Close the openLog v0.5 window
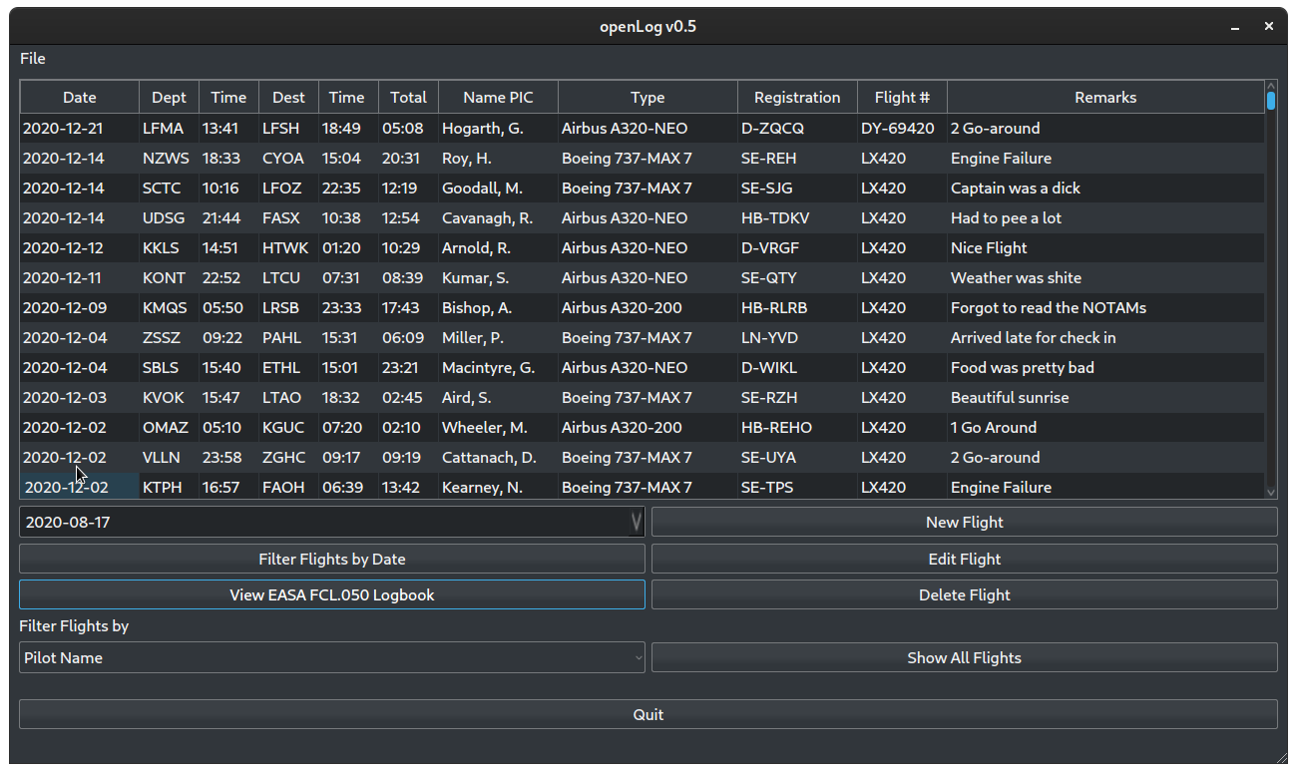1297x773 pixels. tap(1269, 27)
